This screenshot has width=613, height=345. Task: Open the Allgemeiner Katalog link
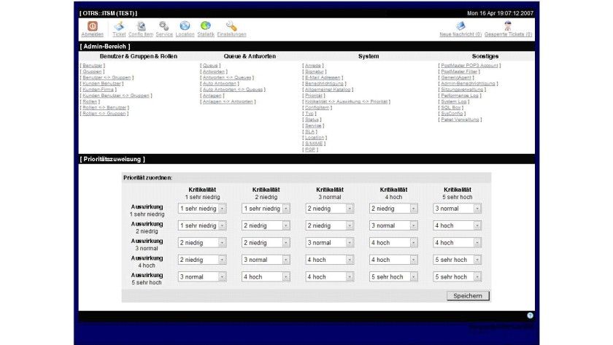coord(328,90)
